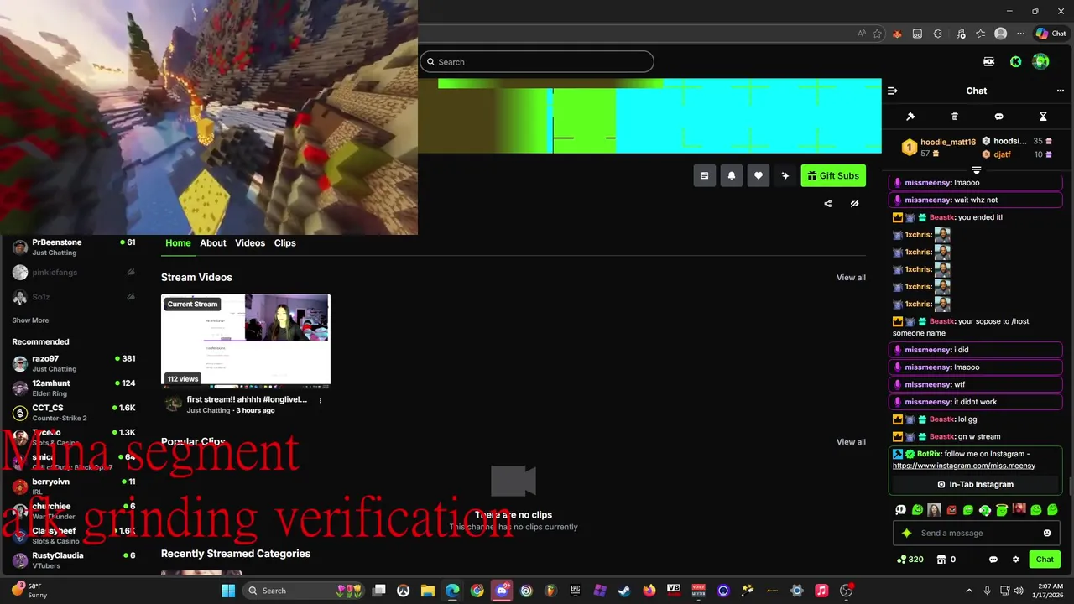Image resolution: width=1074 pixels, height=604 pixels.
Task: Click Show More in the followed channels sidebar
Action: (x=30, y=320)
